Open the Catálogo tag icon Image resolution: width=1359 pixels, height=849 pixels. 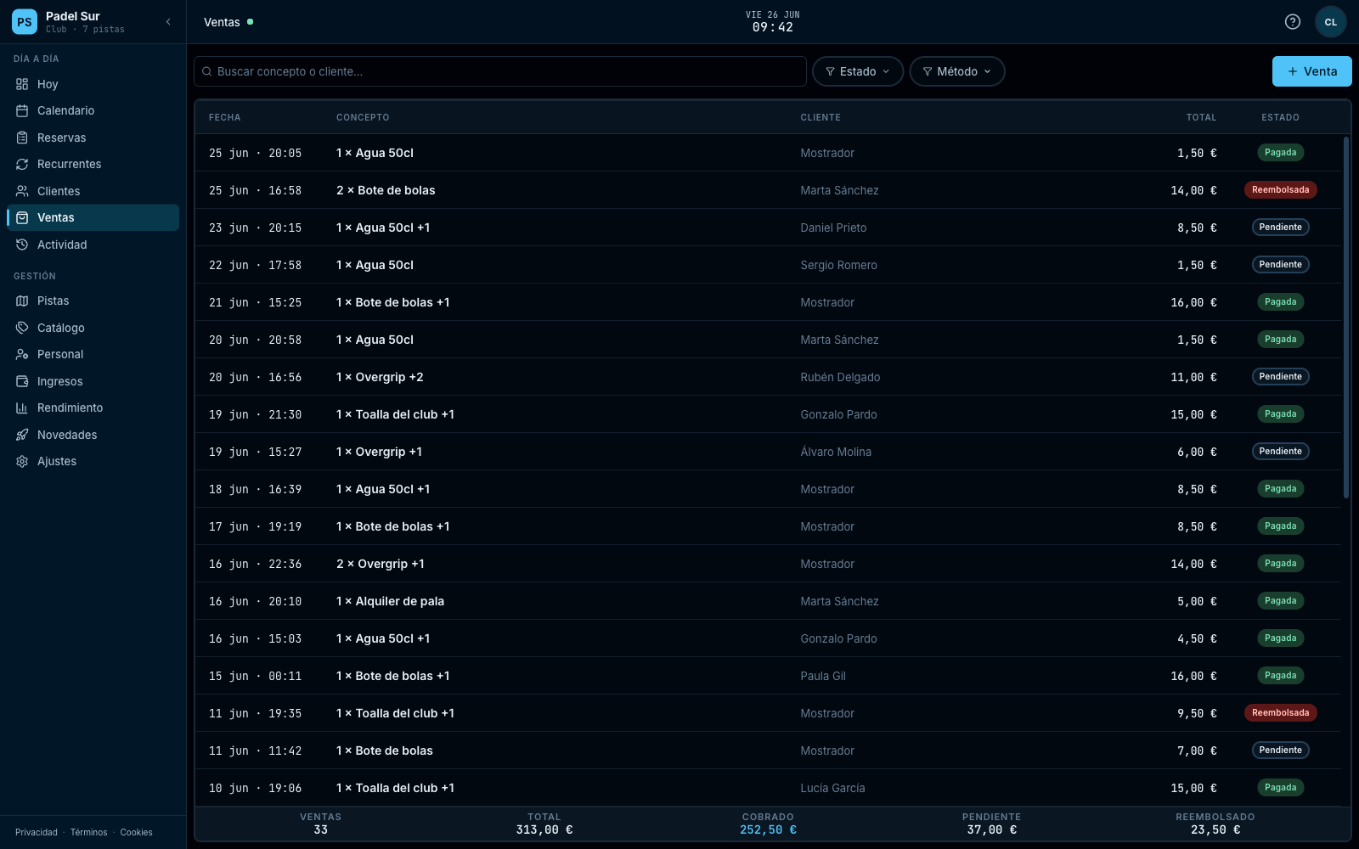[22, 328]
